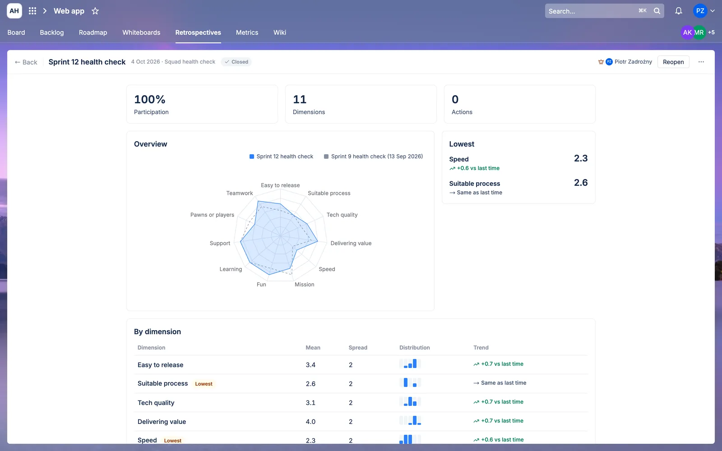Go to the Board tab

16,32
